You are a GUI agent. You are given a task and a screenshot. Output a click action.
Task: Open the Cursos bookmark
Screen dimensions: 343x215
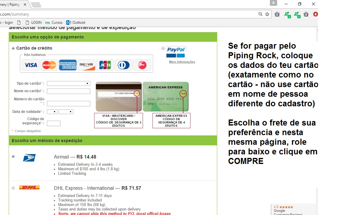[x=54, y=23]
